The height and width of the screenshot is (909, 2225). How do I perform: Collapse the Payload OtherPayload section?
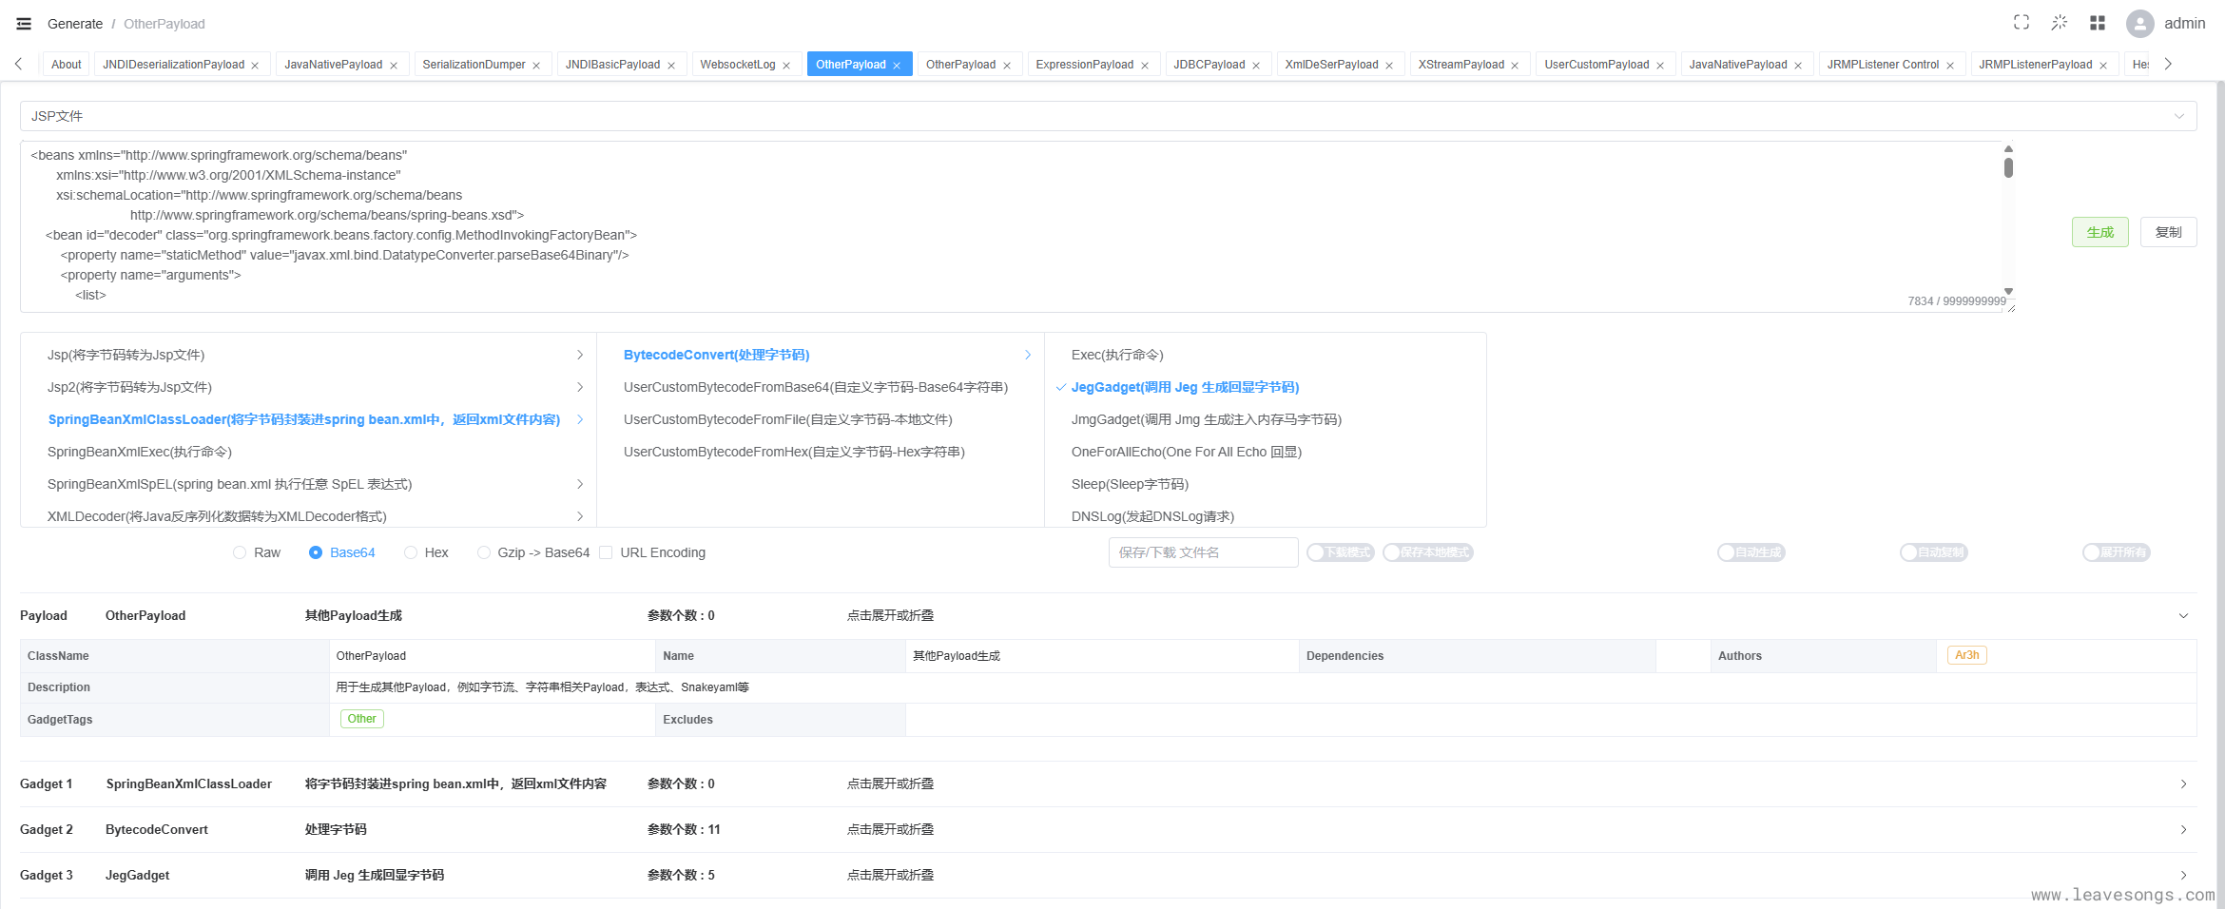coord(2183,615)
